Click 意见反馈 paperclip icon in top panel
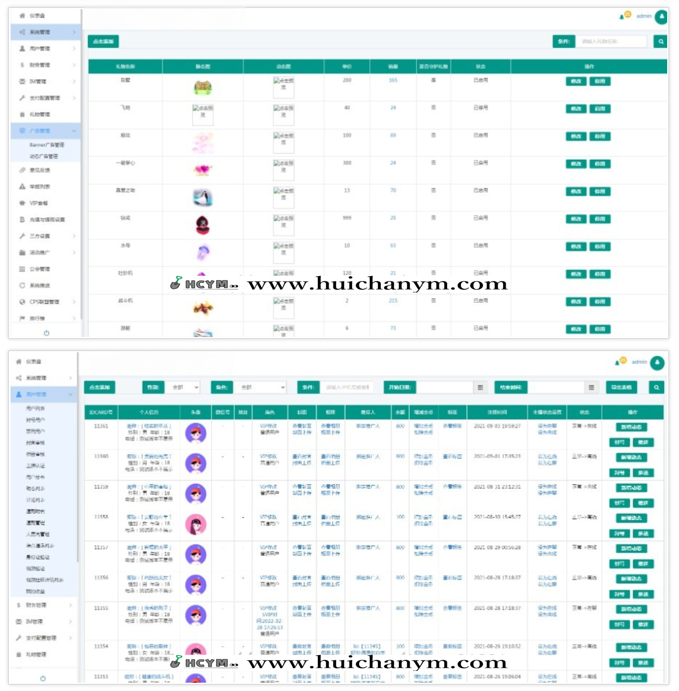 (22, 170)
